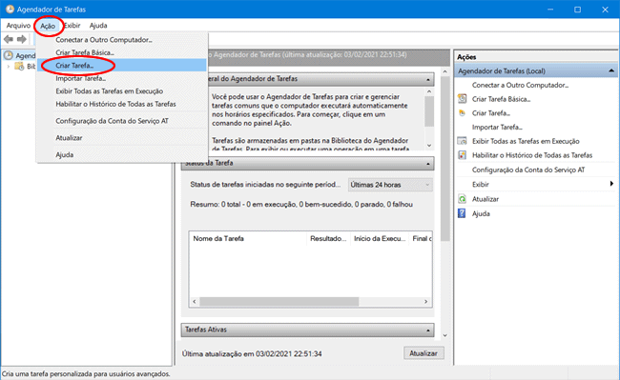Click Exibir Todas as Tarefas em Execução in Ações pane
Viewport: 620px width, 380px height.
(x=526, y=141)
